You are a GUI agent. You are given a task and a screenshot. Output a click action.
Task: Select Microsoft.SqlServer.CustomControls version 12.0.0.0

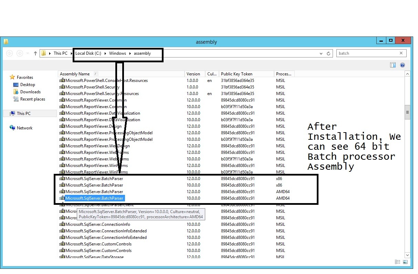pos(98,244)
